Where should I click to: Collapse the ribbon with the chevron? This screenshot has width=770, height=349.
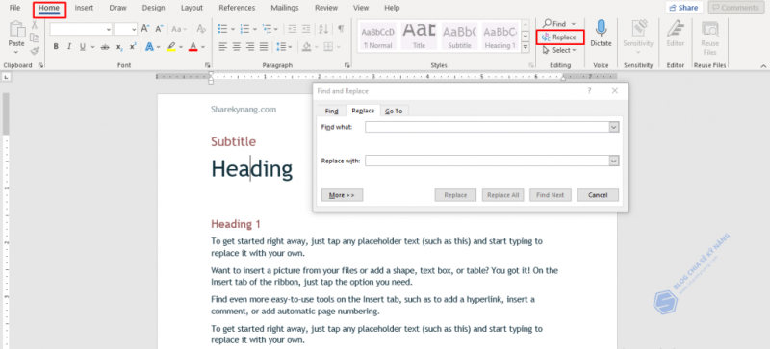click(x=763, y=65)
